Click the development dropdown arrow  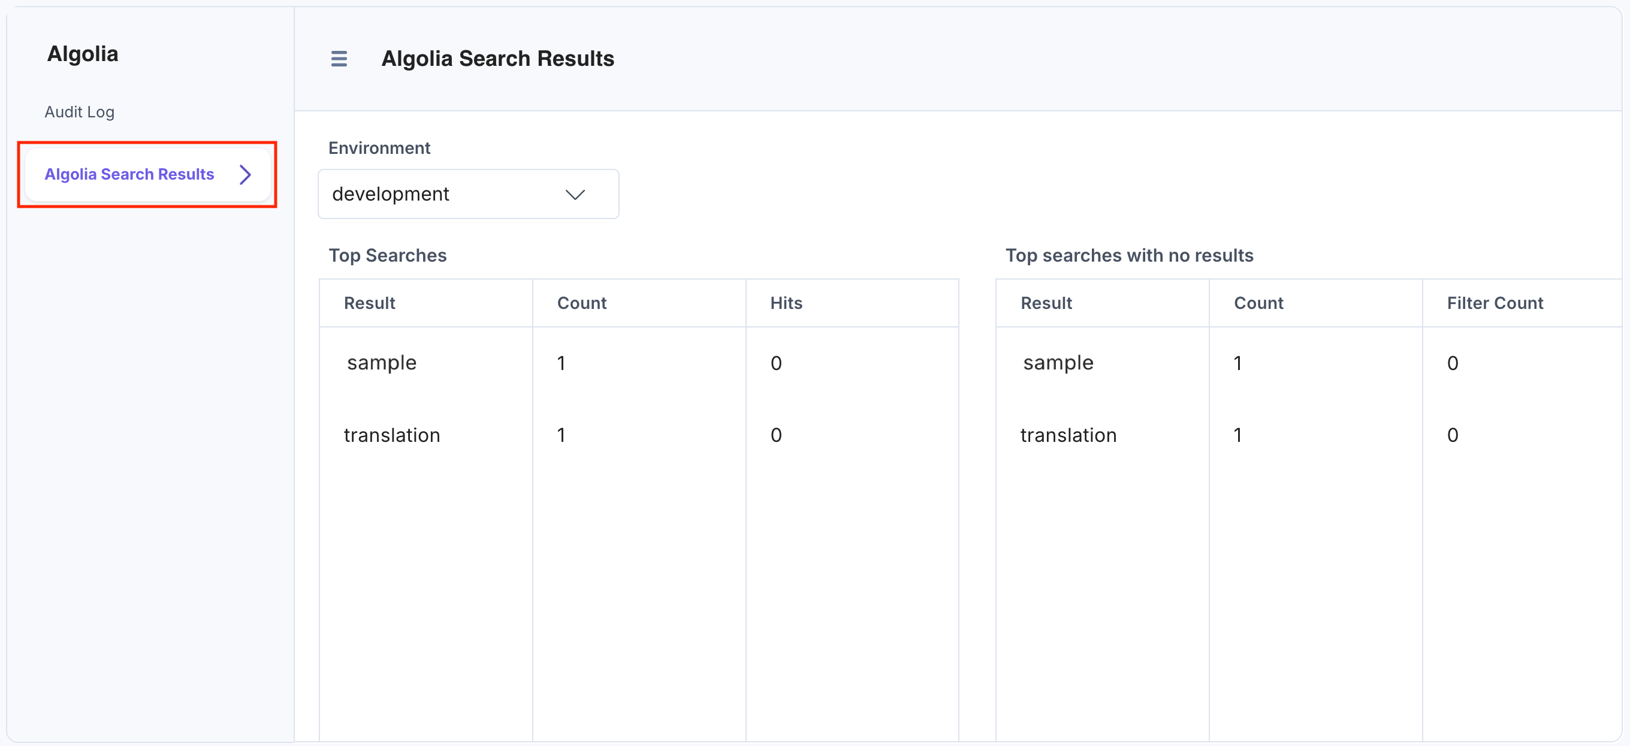click(575, 195)
